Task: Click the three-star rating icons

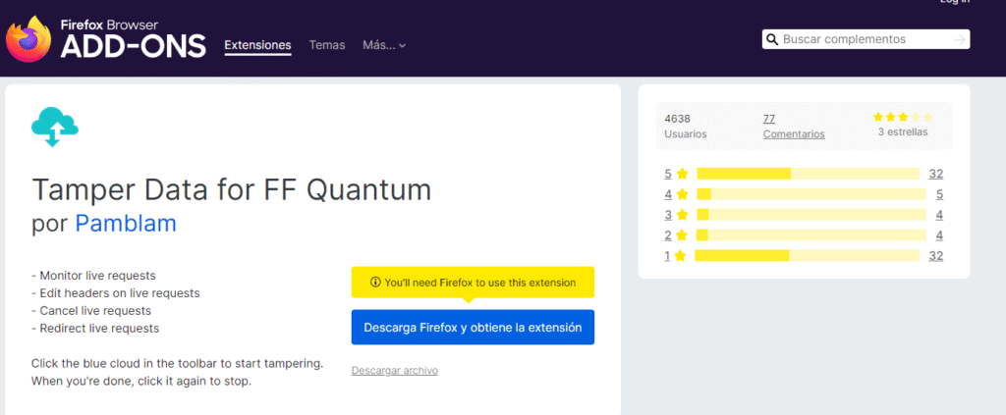Action: pyautogui.click(x=902, y=117)
